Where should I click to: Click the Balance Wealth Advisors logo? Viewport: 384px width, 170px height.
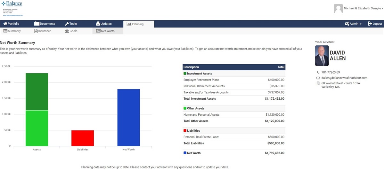point(12,4)
